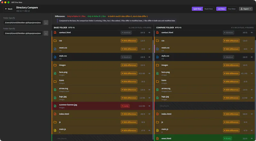Switch to Tree View
This screenshot has width=256, height=141.
232,9
